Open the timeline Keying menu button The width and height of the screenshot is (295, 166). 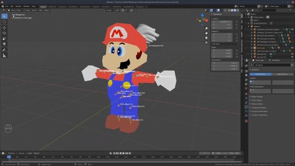click(x=22, y=153)
